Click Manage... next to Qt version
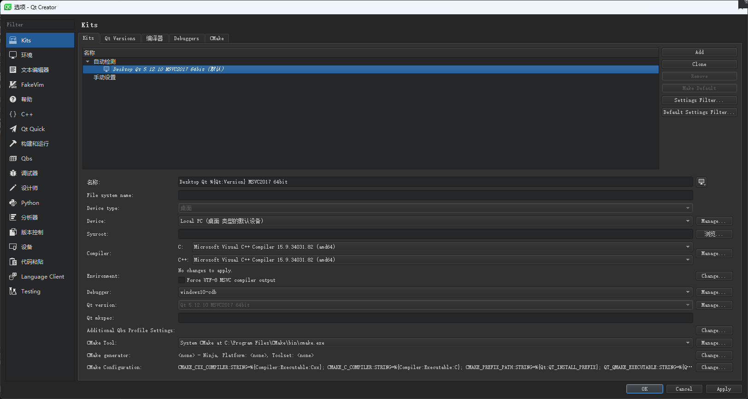 click(714, 305)
